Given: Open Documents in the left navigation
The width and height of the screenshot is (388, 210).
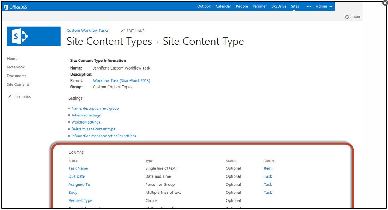Looking at the screenshot, I should 17,76.
